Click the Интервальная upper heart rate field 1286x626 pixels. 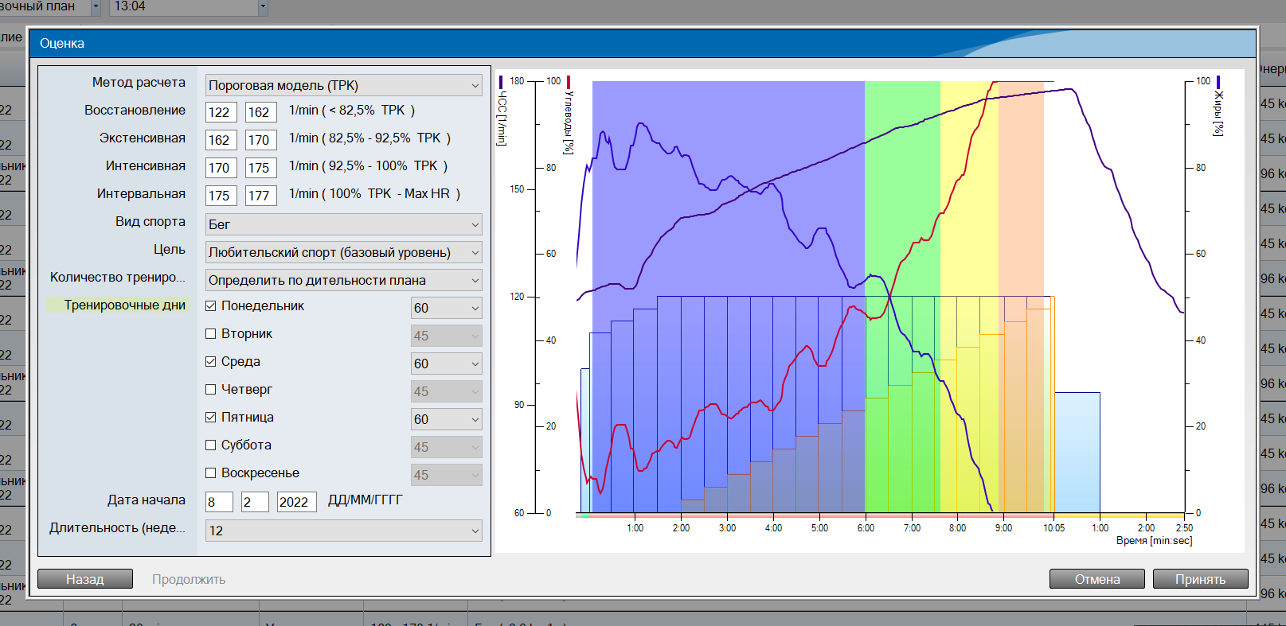pyautogui.click(x=260, y=196)
